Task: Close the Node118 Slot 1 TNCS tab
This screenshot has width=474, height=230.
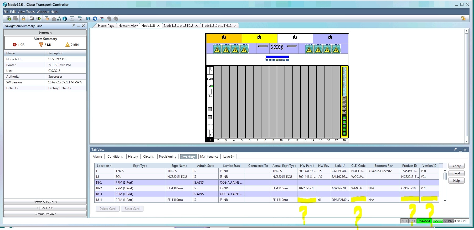Action: 235,25
